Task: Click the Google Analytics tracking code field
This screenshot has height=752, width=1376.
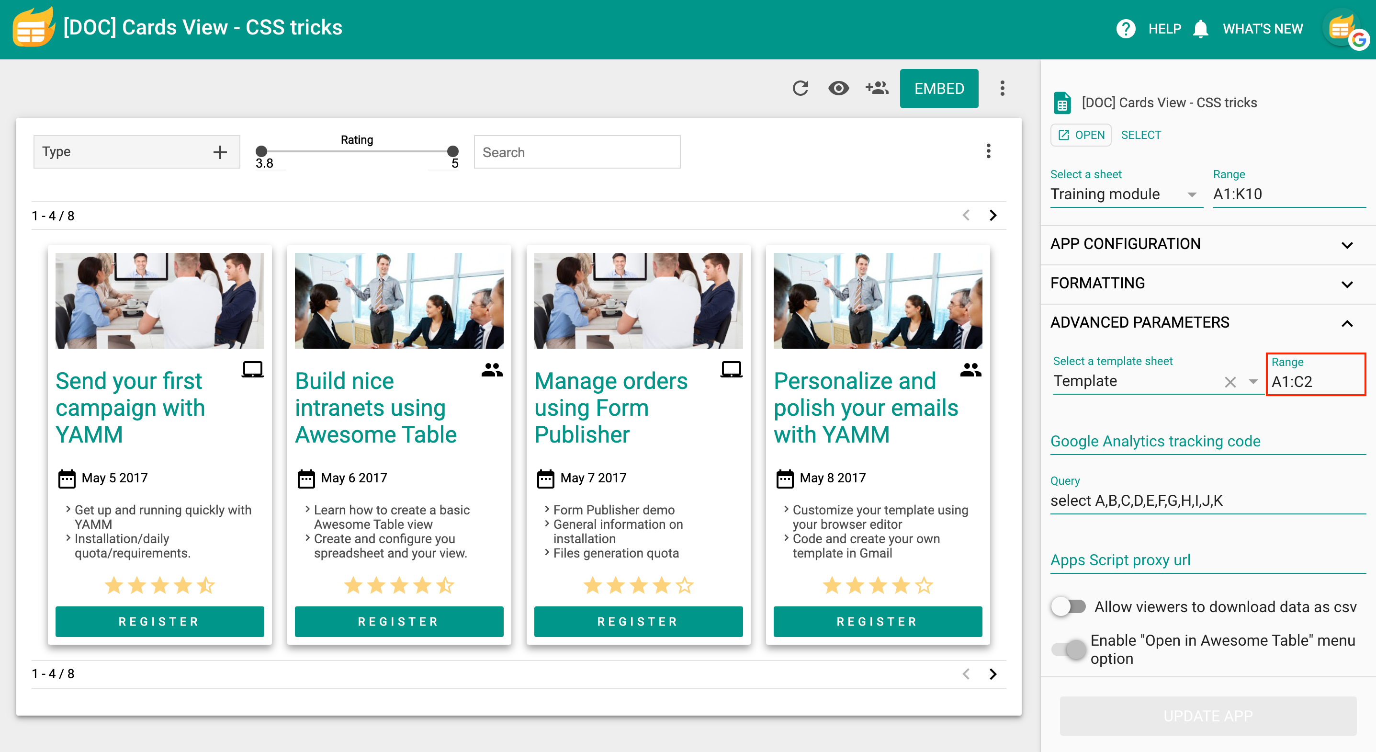Action: click(1208, 442)
